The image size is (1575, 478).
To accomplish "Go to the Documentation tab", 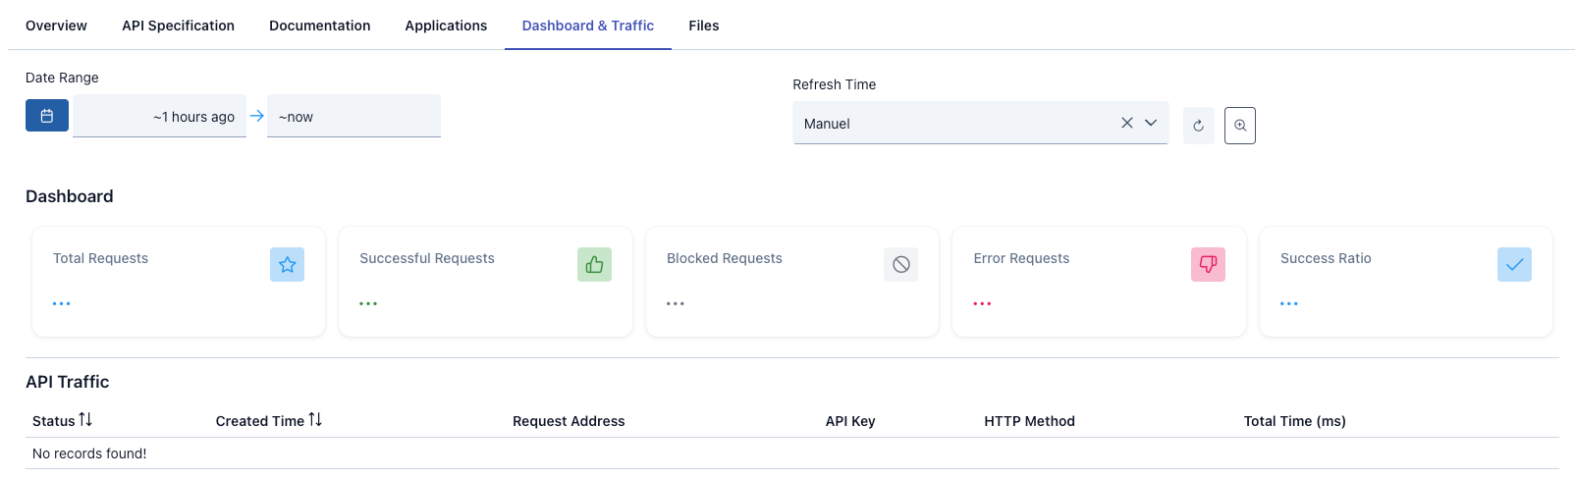I will 319,26.
